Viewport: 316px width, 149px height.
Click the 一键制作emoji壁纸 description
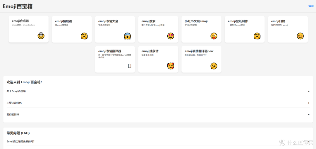236,25
